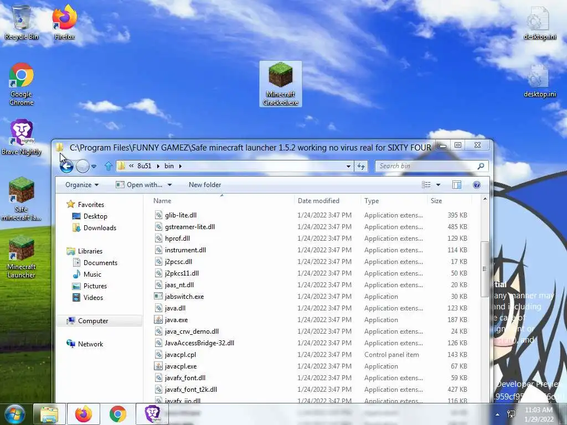
Task: Toggle the preview pane button
Action: (457, 185)
